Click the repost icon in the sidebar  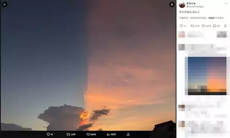coord(192,26)
